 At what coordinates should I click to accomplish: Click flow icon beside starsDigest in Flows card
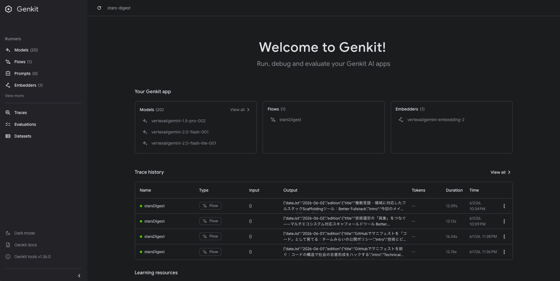273,120
